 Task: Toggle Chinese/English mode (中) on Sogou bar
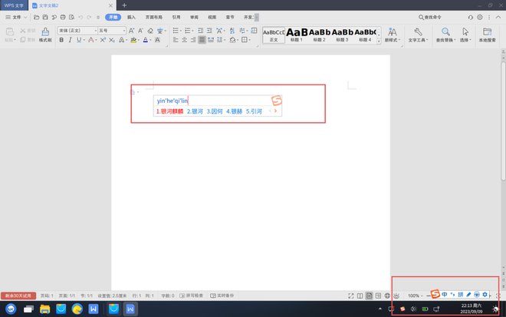445,295
